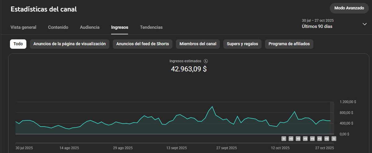Open Modo Avanzado

(x=349, y=8)
